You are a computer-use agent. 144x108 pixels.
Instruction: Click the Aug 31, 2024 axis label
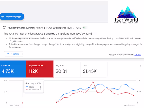[x=129, y=105]
